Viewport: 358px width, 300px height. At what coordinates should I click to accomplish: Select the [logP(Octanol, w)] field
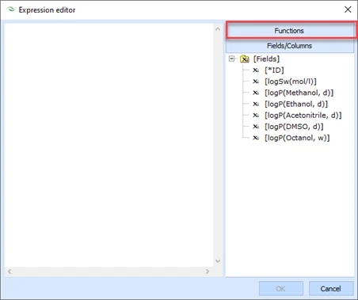pyautogui.click(x=297, y=138)
